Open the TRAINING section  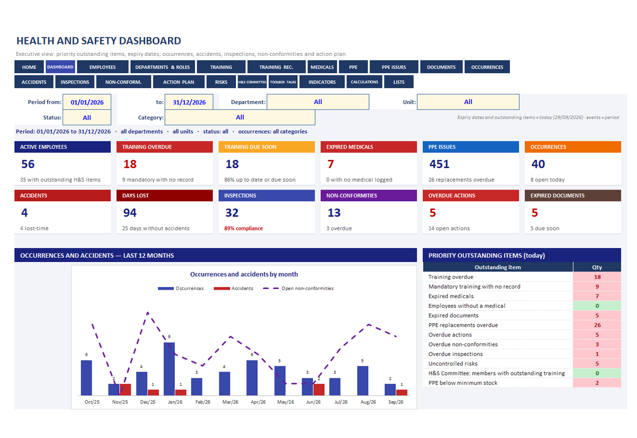[x=221, y=67]
